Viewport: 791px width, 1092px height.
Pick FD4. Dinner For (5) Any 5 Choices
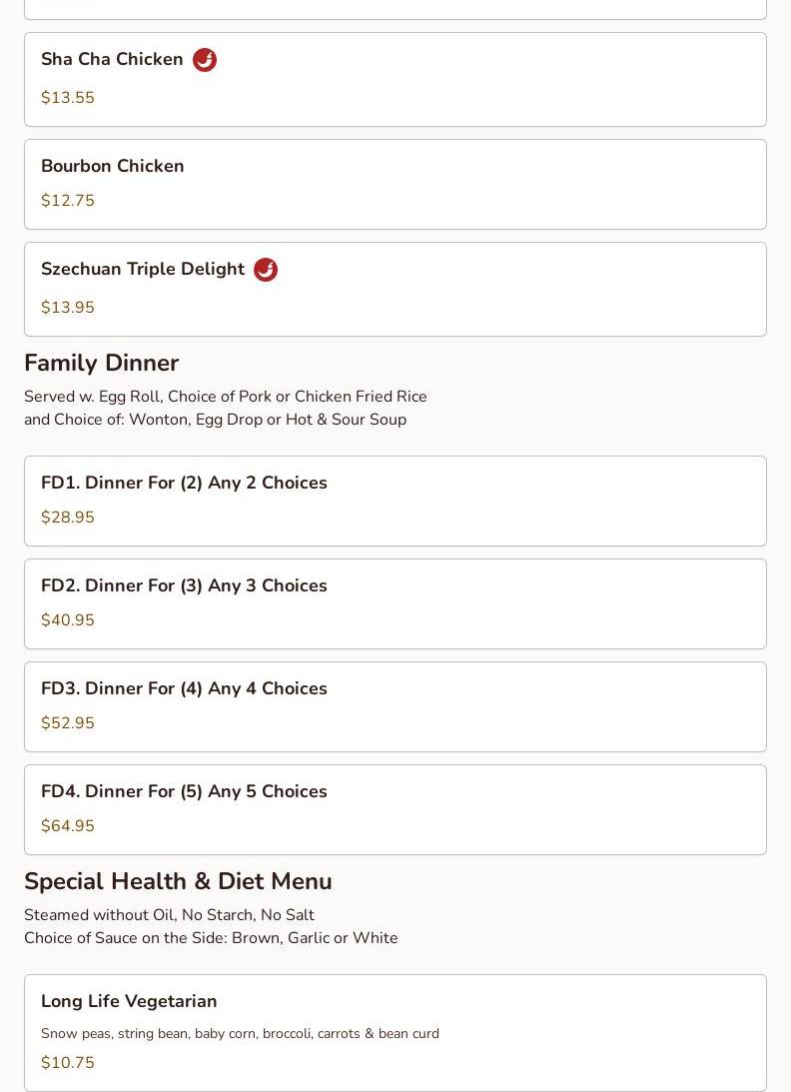(395, 810)
